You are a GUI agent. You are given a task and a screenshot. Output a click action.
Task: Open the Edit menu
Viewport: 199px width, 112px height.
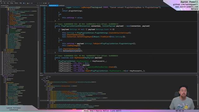[x=5, y=3]
